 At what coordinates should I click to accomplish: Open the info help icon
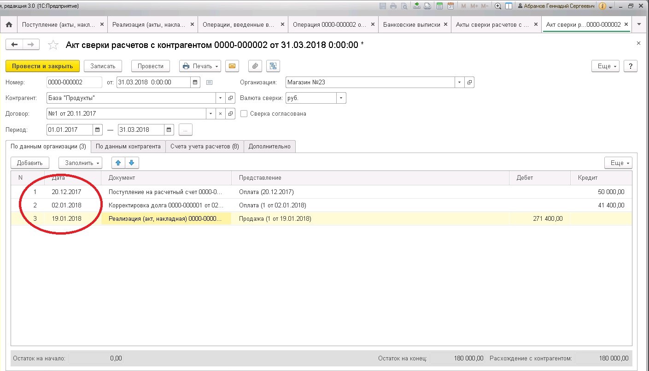(x=602, y=6)
